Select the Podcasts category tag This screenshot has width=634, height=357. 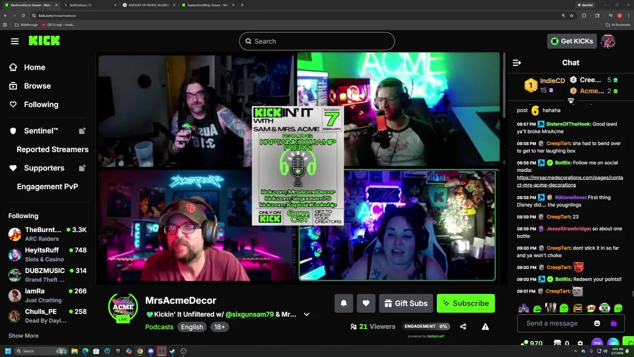coord(159,327)
